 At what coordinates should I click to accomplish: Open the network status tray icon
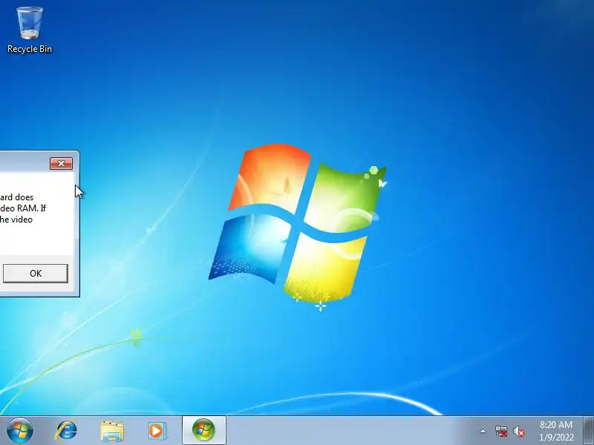coord(500,431)
